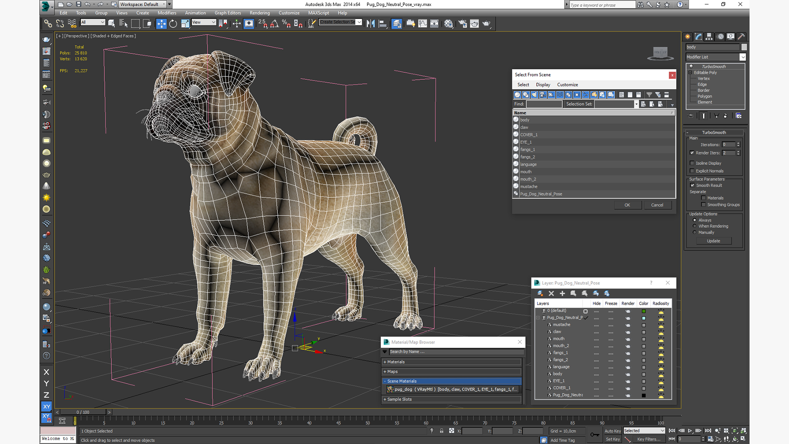
Task: Toggle the Percent Snap tool
Action: click(x=286, y=23)
